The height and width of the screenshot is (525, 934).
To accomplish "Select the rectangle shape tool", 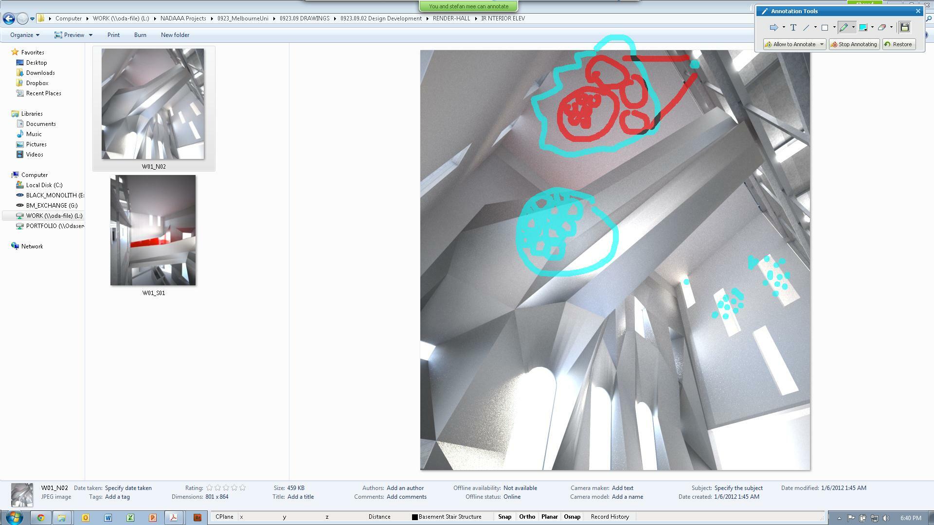I will click(x=825, y=28).
